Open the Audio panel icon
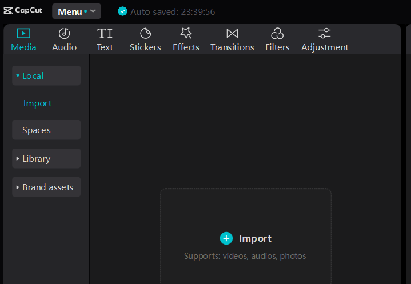This screenshot has height=284, width=411. click(x=64, y=34)
